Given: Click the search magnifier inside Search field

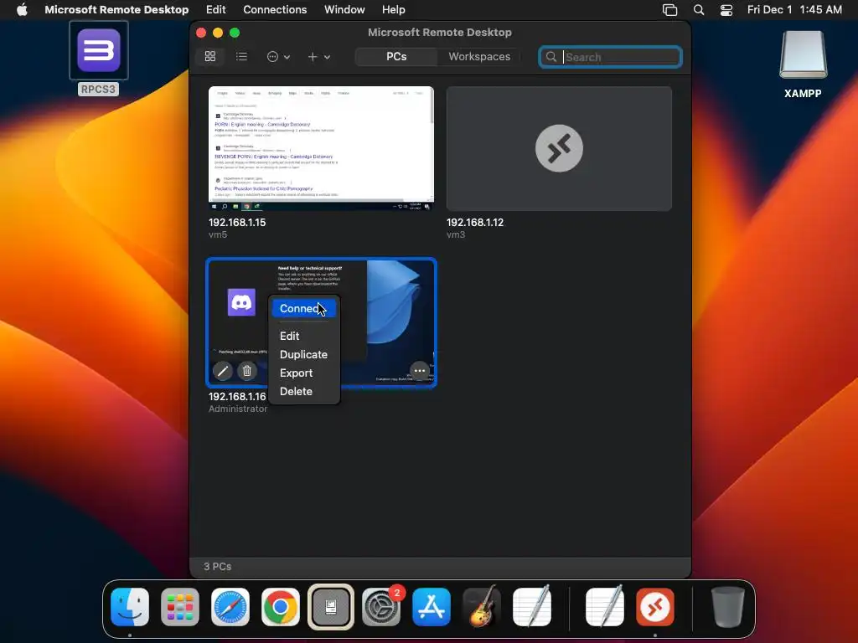Looking at the screenshot, I should coord(551,57).
